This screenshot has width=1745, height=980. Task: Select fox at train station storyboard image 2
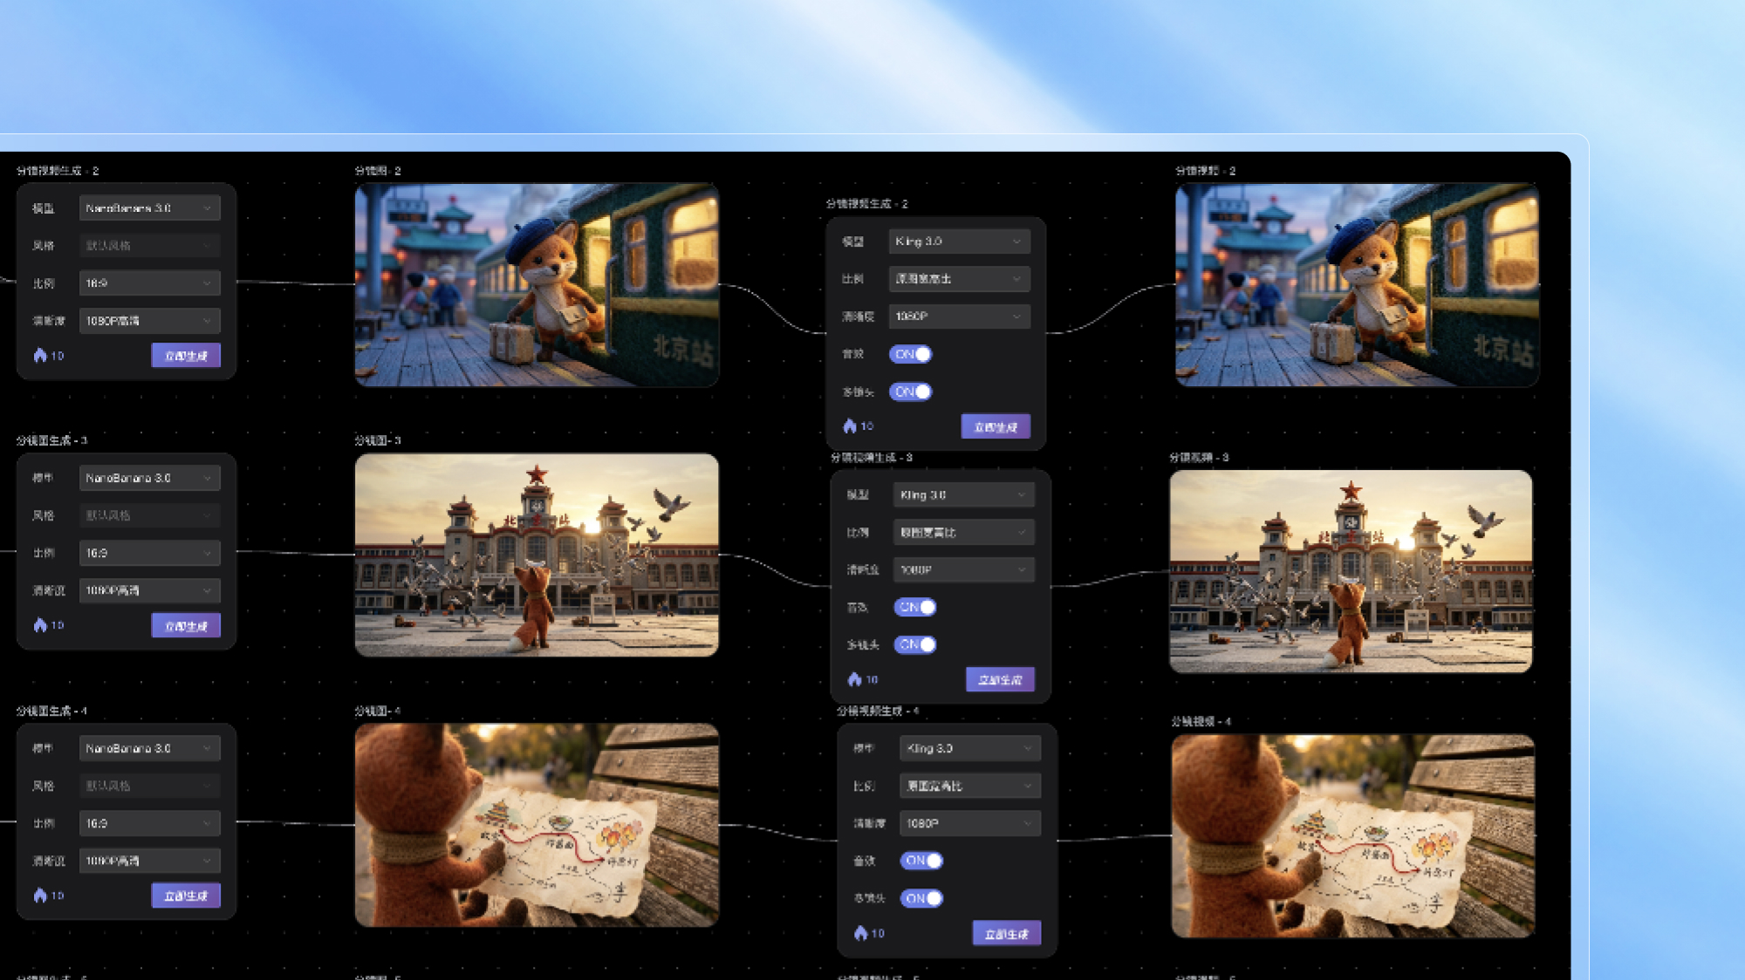(537, 284)
